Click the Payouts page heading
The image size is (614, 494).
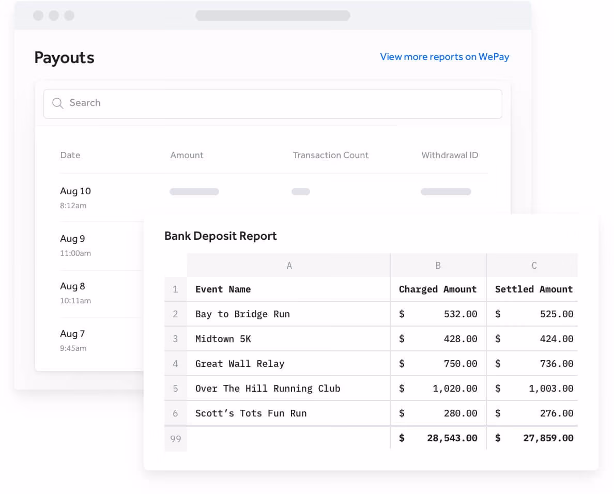point(64,57)
